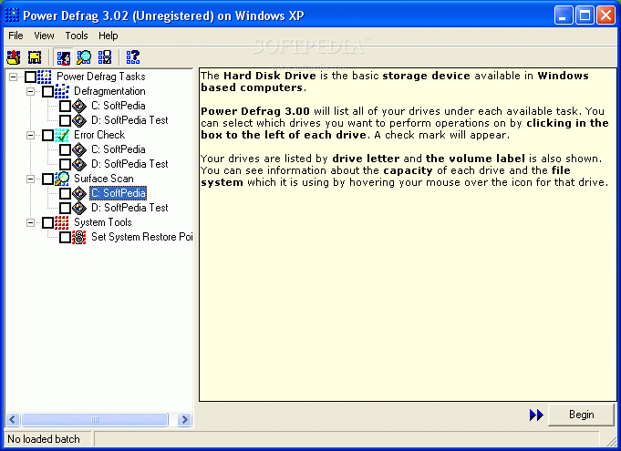Check Error Check box for D: SoftPedia Test
The height and width of the screenshot is (451, 621).
(x=66, y=164)
